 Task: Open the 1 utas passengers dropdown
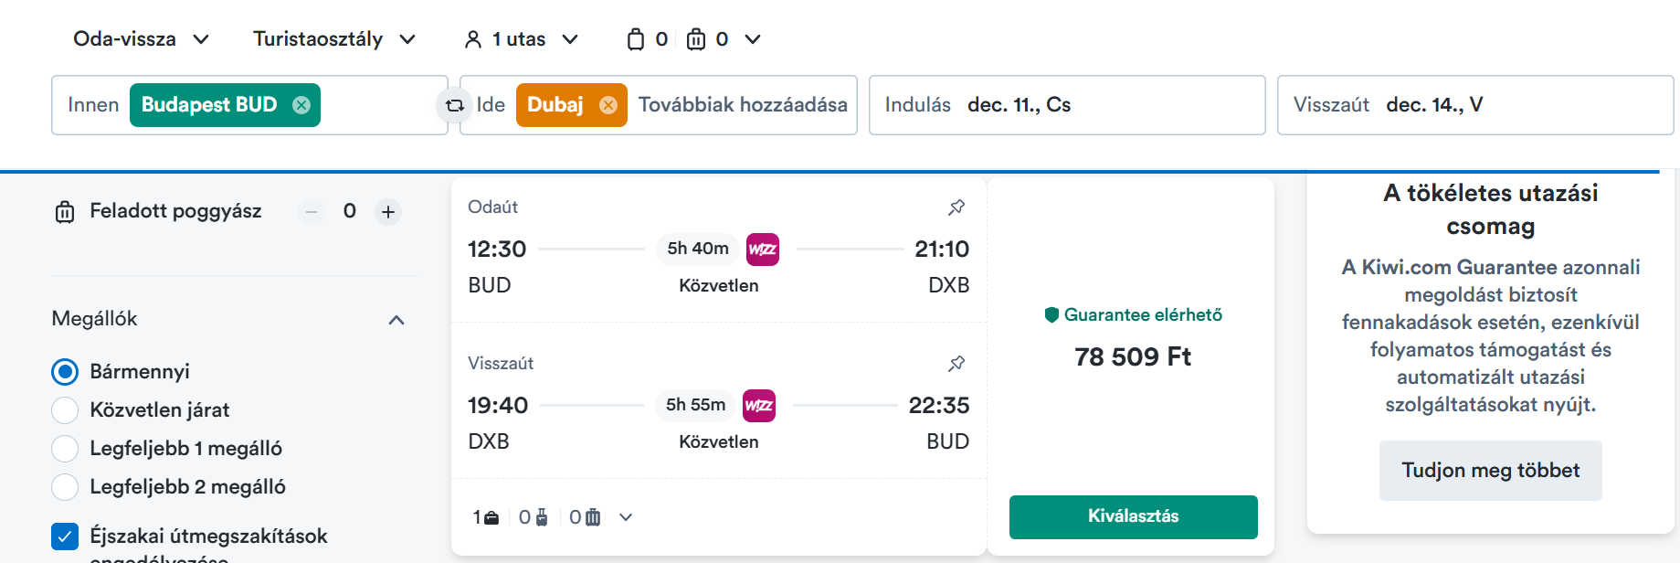click(522, 39)
